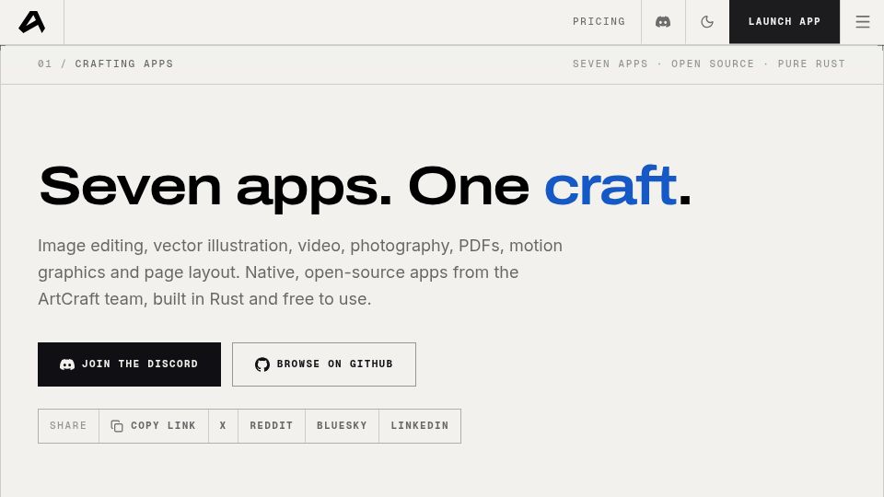Click the ArtCraft logo icon
The image size is (884, 497).
(31, 22)
